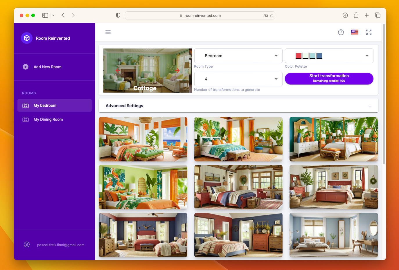This screenshot has width=399, height=270.
Task: Click the Safari privacy shield icon
Action: [118, 15]
